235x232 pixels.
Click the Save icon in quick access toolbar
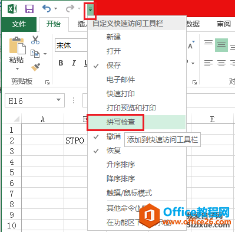[29, 9]
